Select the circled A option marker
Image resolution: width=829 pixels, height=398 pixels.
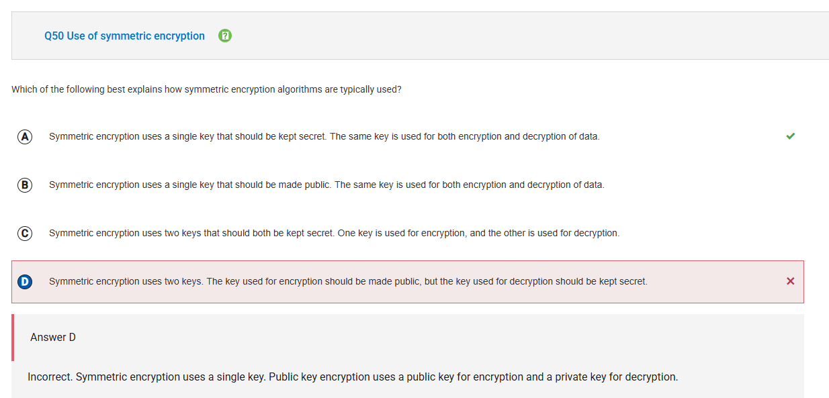click(25, 136)
